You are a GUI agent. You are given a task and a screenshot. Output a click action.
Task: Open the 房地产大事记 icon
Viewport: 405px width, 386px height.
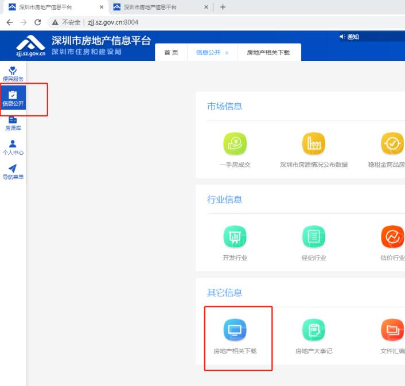[x=314, y=330]
